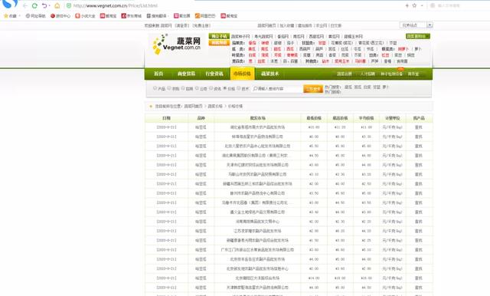Click the Vegnet.com.cn site logo
Viewport: 490px width, 296px height.
click(x=177, y=44)
